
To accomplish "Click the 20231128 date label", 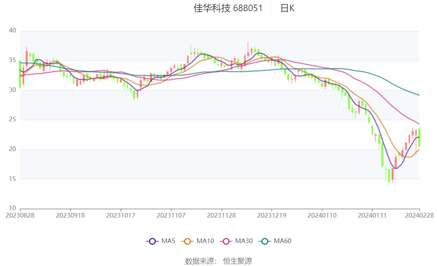I will (x=221, y=215).
